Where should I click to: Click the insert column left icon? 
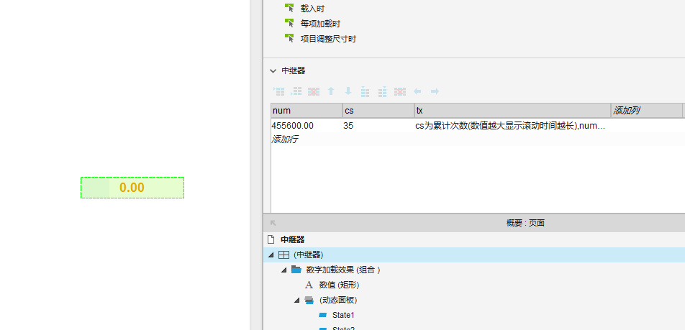(x=366, y=91)
